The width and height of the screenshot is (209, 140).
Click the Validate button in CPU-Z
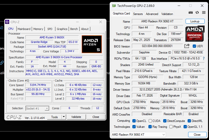coord(76,117)
